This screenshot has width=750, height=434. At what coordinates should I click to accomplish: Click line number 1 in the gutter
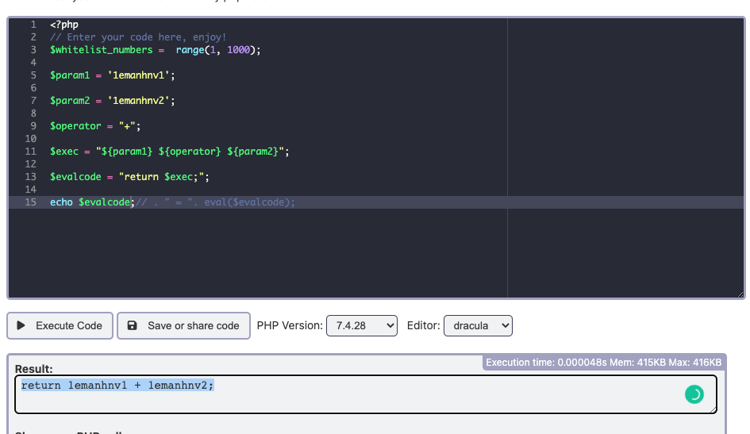click(x=33, y=25)
